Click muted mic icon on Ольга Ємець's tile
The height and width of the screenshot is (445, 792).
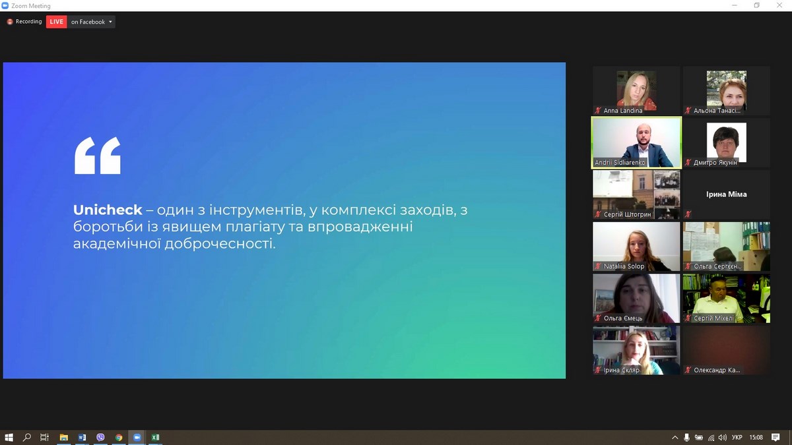598,318
